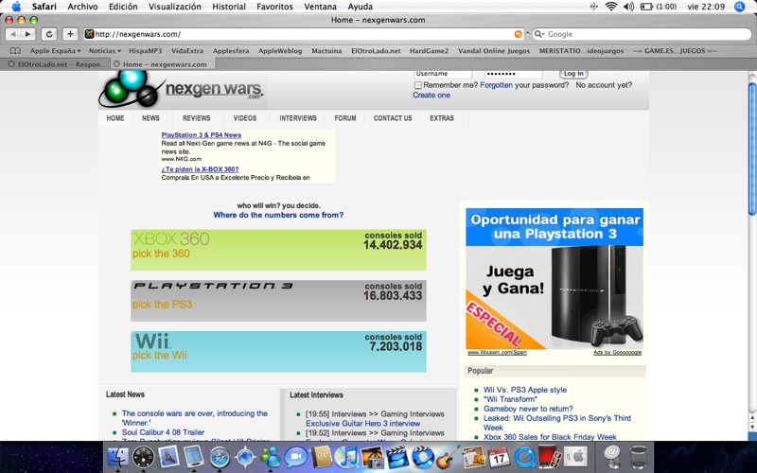
Task: Open iPhoto from the Dock
Action: (x=372, y=456)
